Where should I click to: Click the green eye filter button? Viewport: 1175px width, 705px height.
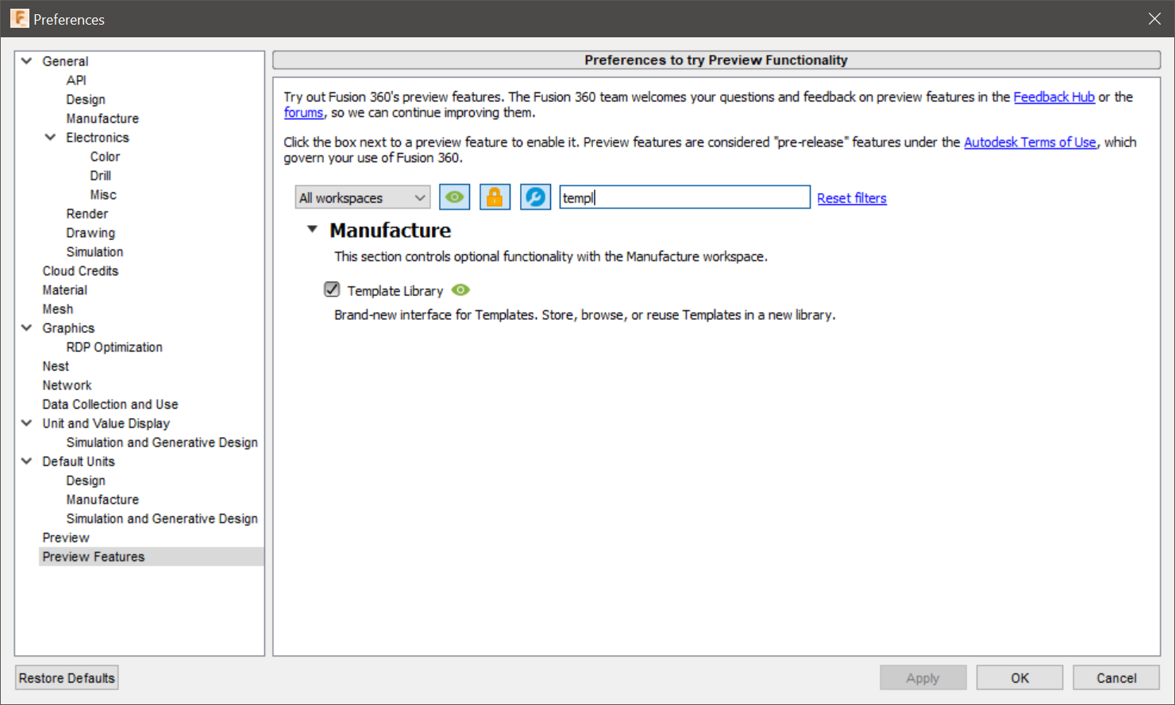(454, 197)
